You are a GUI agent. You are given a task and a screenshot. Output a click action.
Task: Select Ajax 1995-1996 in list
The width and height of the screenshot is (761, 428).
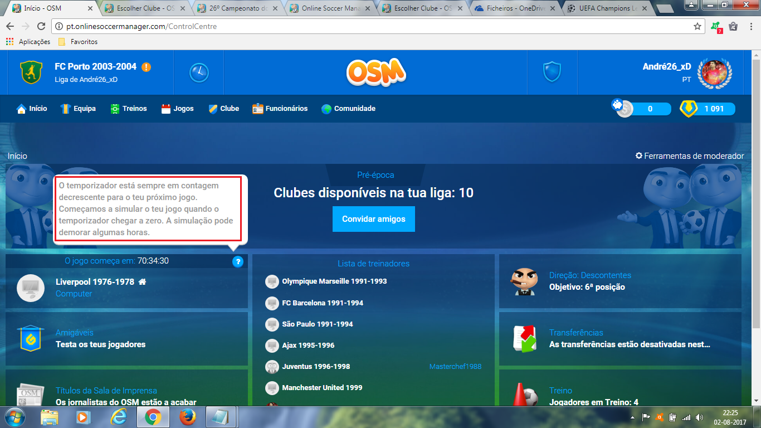click(x=308, y=346)
